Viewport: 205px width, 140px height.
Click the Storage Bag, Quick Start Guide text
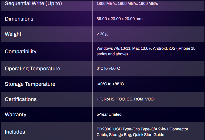(x=137, y=135)
